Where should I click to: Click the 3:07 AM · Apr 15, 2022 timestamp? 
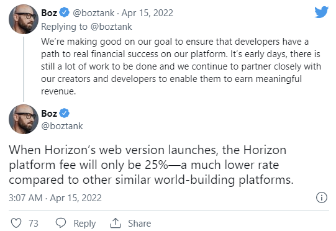[55, 198]
